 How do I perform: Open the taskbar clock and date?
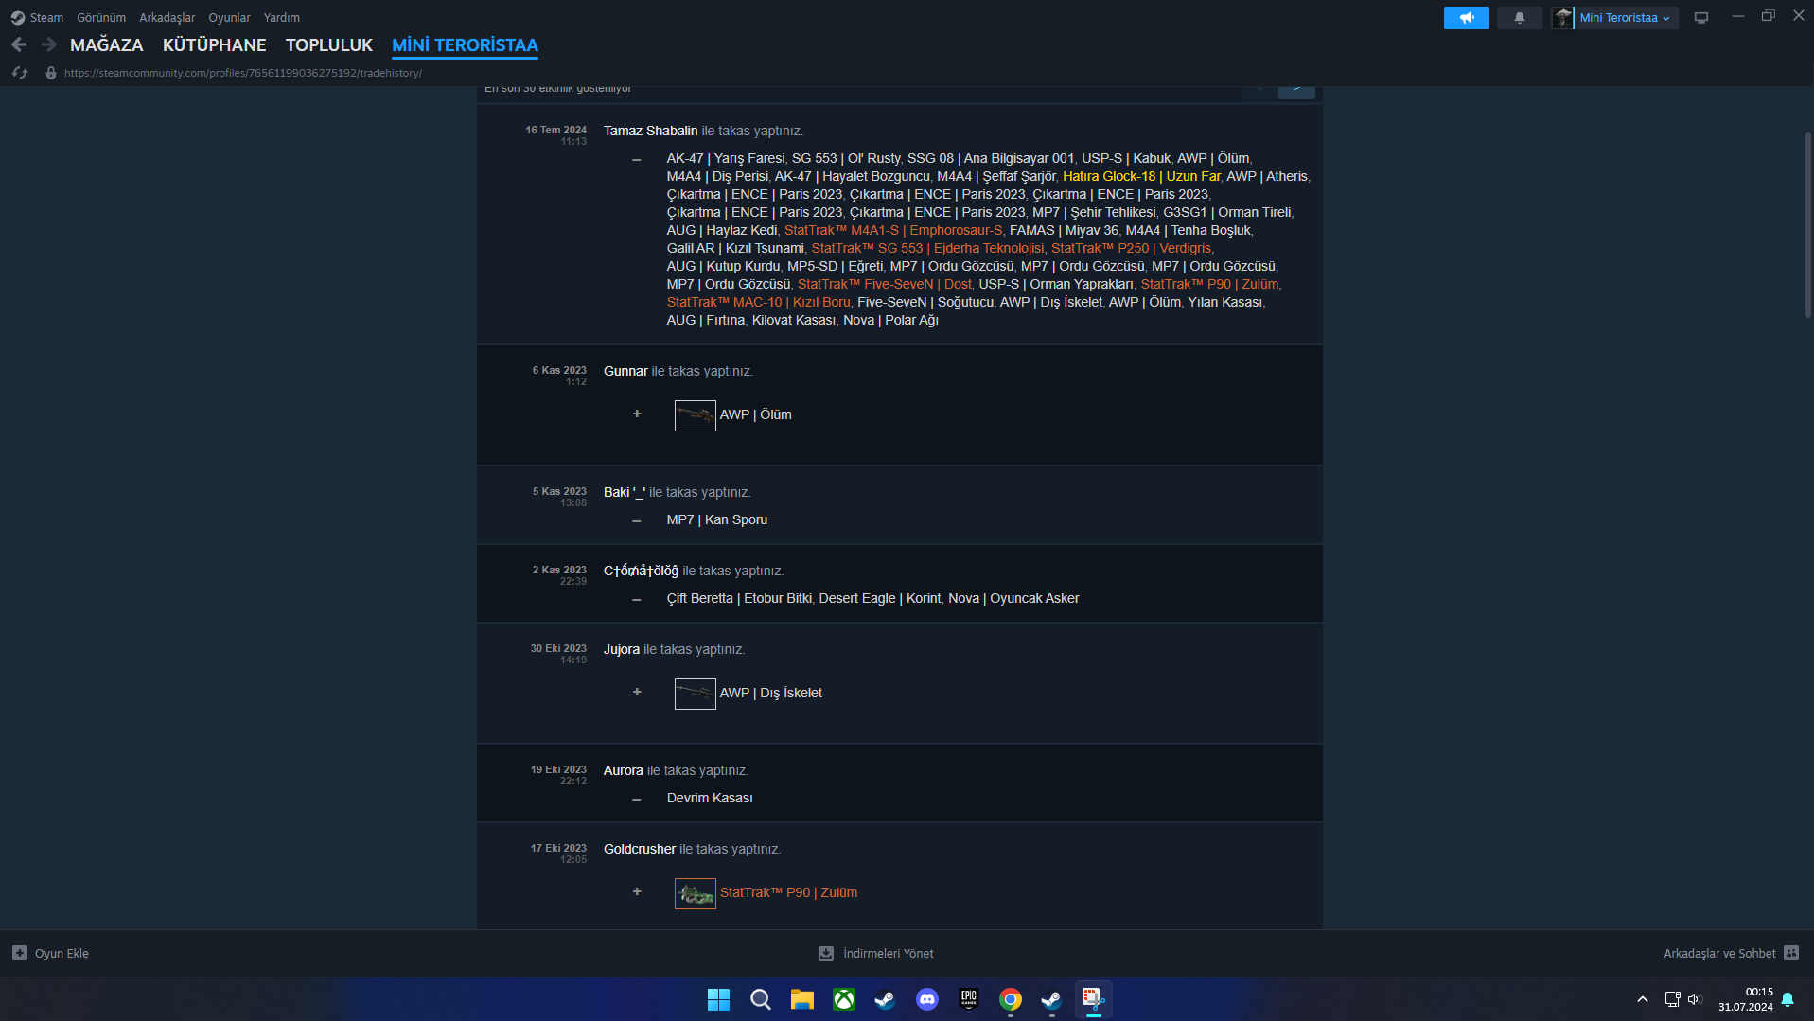point(1746,999)
